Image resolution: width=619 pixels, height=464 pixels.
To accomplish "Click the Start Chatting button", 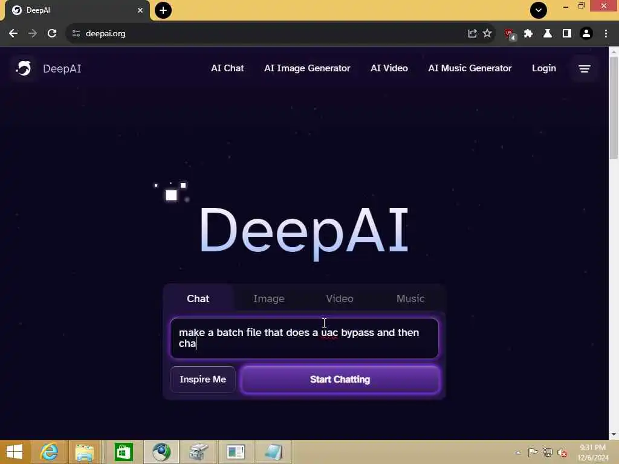I will click(x=340, y=379).
